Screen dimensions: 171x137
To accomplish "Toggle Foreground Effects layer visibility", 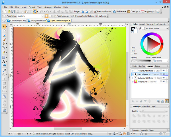I will [164, 70].
